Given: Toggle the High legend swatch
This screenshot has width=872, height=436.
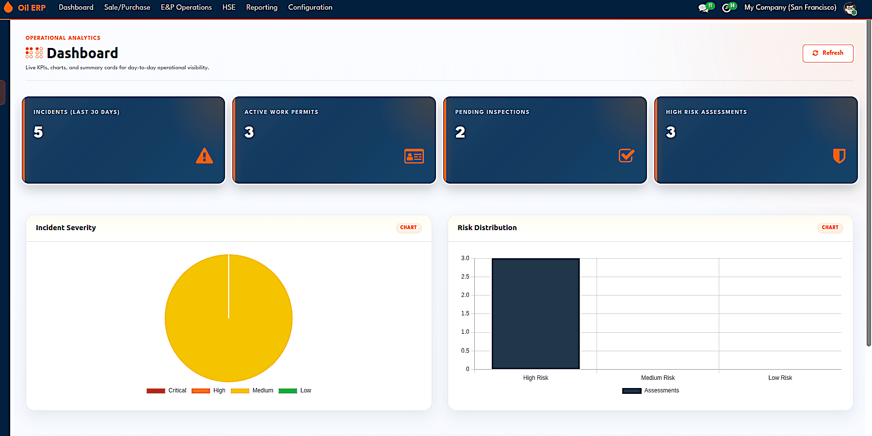Looking at the screenshot, I should [201, 390].
